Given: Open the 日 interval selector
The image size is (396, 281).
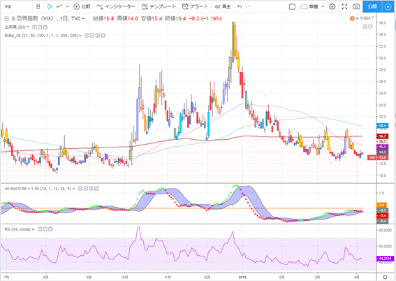Looking at the screenshot, I should coord(38,6).
